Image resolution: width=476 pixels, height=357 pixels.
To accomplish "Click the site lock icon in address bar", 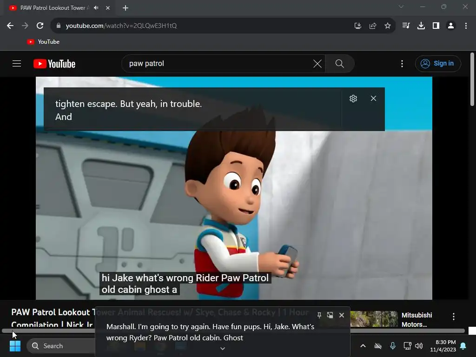I will point(59,26).
